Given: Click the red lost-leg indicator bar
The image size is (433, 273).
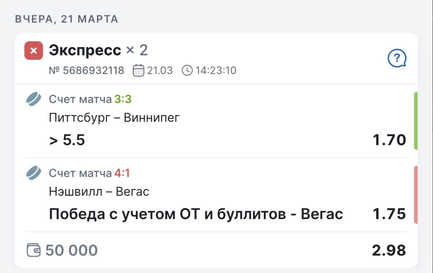Looking at the screenshot, I should pyautogui.click(x=416, y=194).
